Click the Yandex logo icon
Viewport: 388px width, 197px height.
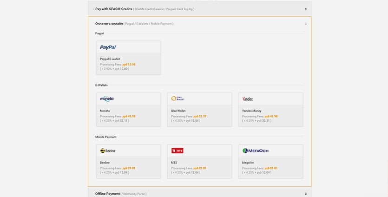coord(248,98)
